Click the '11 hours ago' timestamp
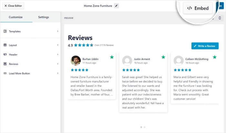Image resolution: width=226 pixels, height=133 pixels. tap(89, 63)
